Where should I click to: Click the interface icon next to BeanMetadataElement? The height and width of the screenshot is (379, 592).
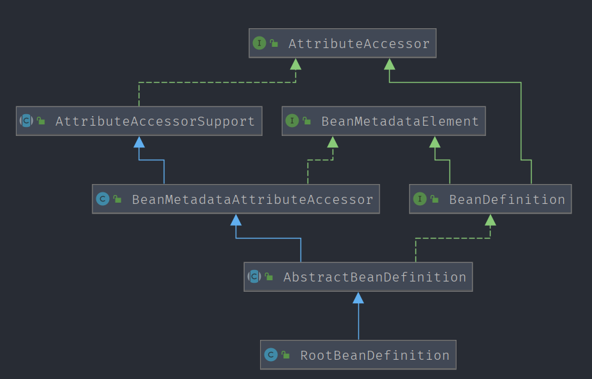click(292, 121)
